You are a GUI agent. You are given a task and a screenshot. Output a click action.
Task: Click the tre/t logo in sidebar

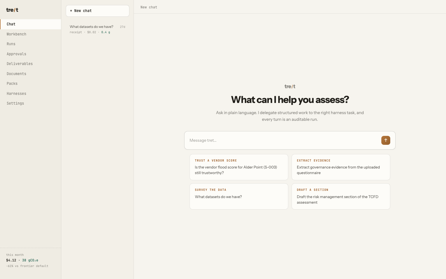12,10
